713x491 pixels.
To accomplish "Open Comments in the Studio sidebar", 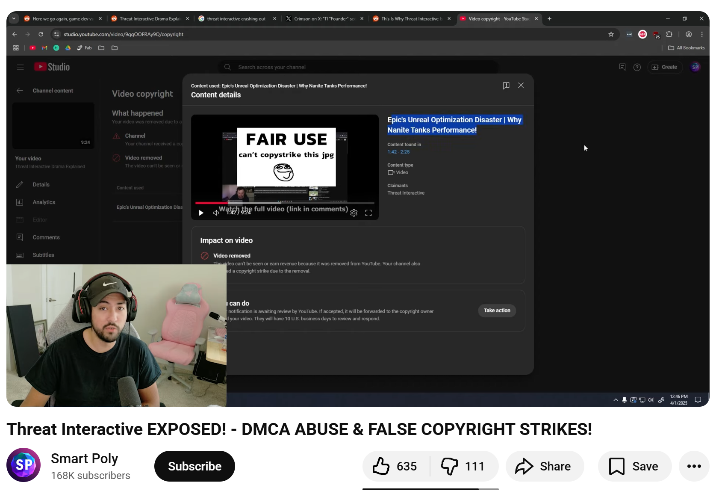I will coord(46,237).
